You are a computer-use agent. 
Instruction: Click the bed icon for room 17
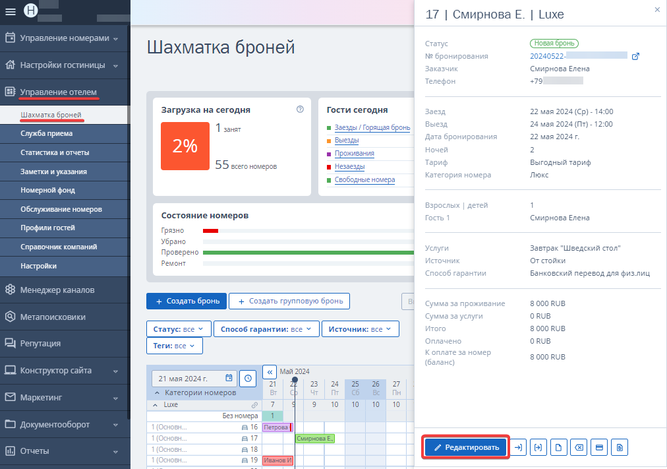click(x=245, y=438)
